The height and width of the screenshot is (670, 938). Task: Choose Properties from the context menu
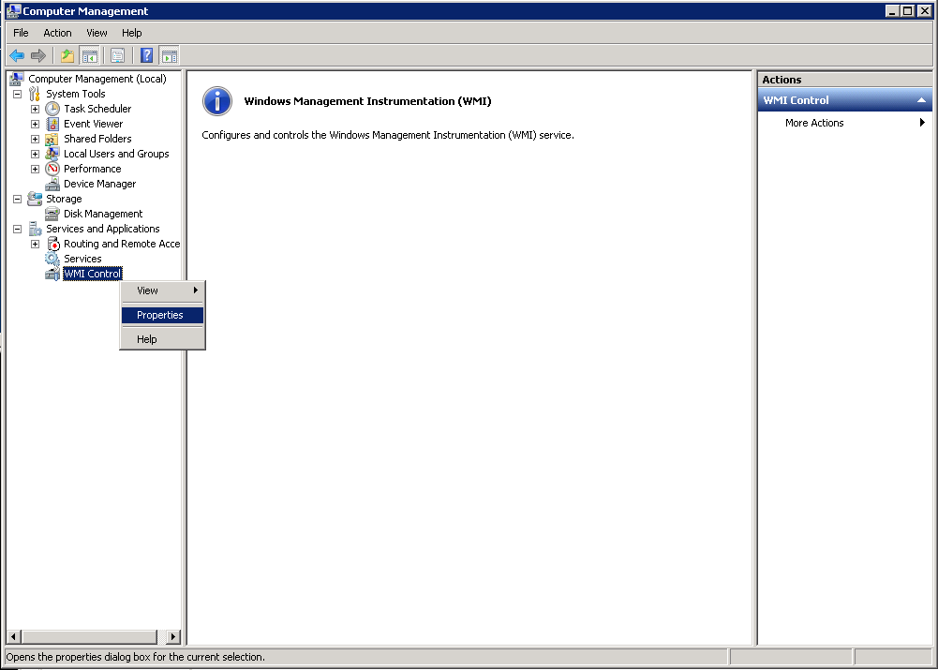click(x=160, y=315)
